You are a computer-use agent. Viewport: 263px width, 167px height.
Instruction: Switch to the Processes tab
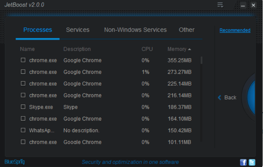[37, 30]
